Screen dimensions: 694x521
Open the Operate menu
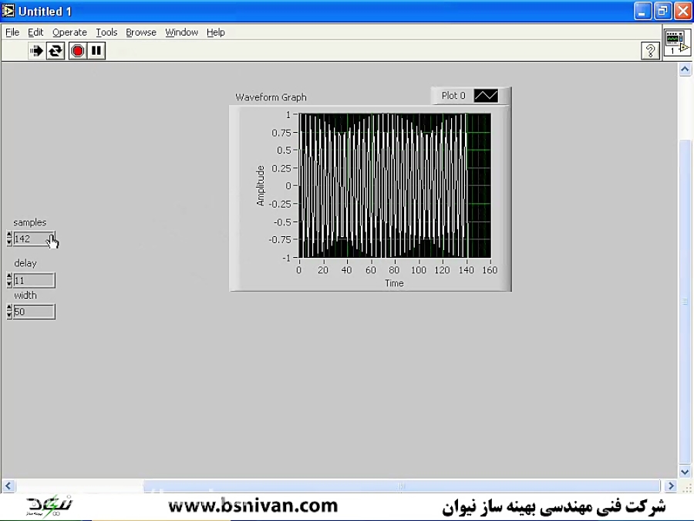[69, 32]
